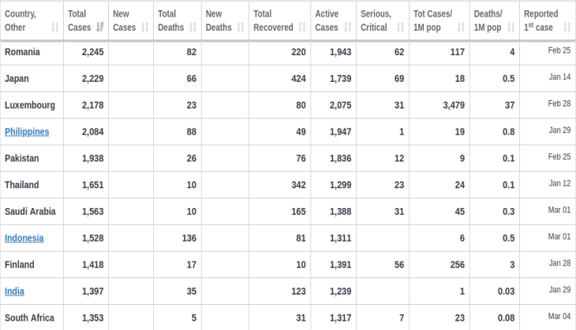Click sort icon in Total Cases column
The width and height of the screenshot is (576, 330).
(99, 28)
